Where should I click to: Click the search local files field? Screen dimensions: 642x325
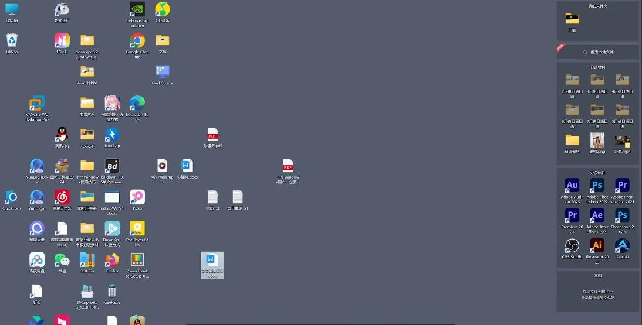[x=598, y=52]
